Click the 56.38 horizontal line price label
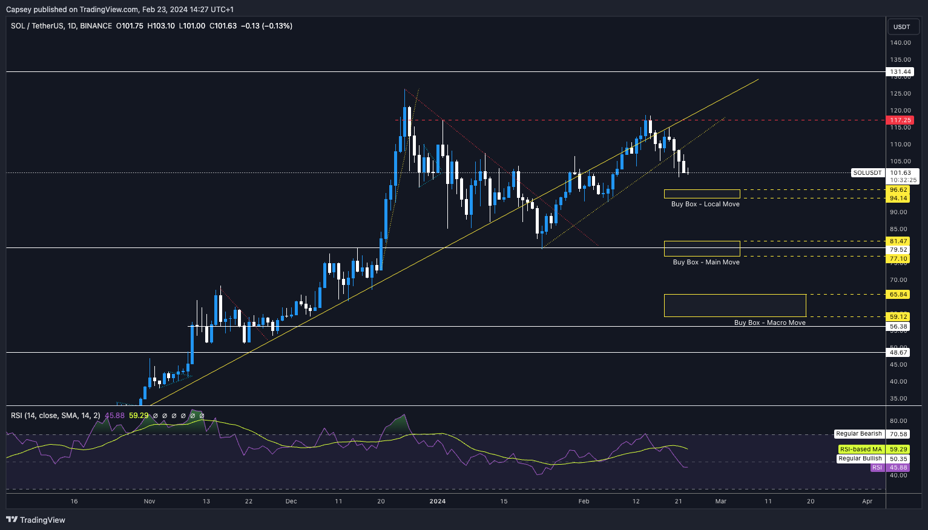 pyautogui.click(x=898, y=327)
